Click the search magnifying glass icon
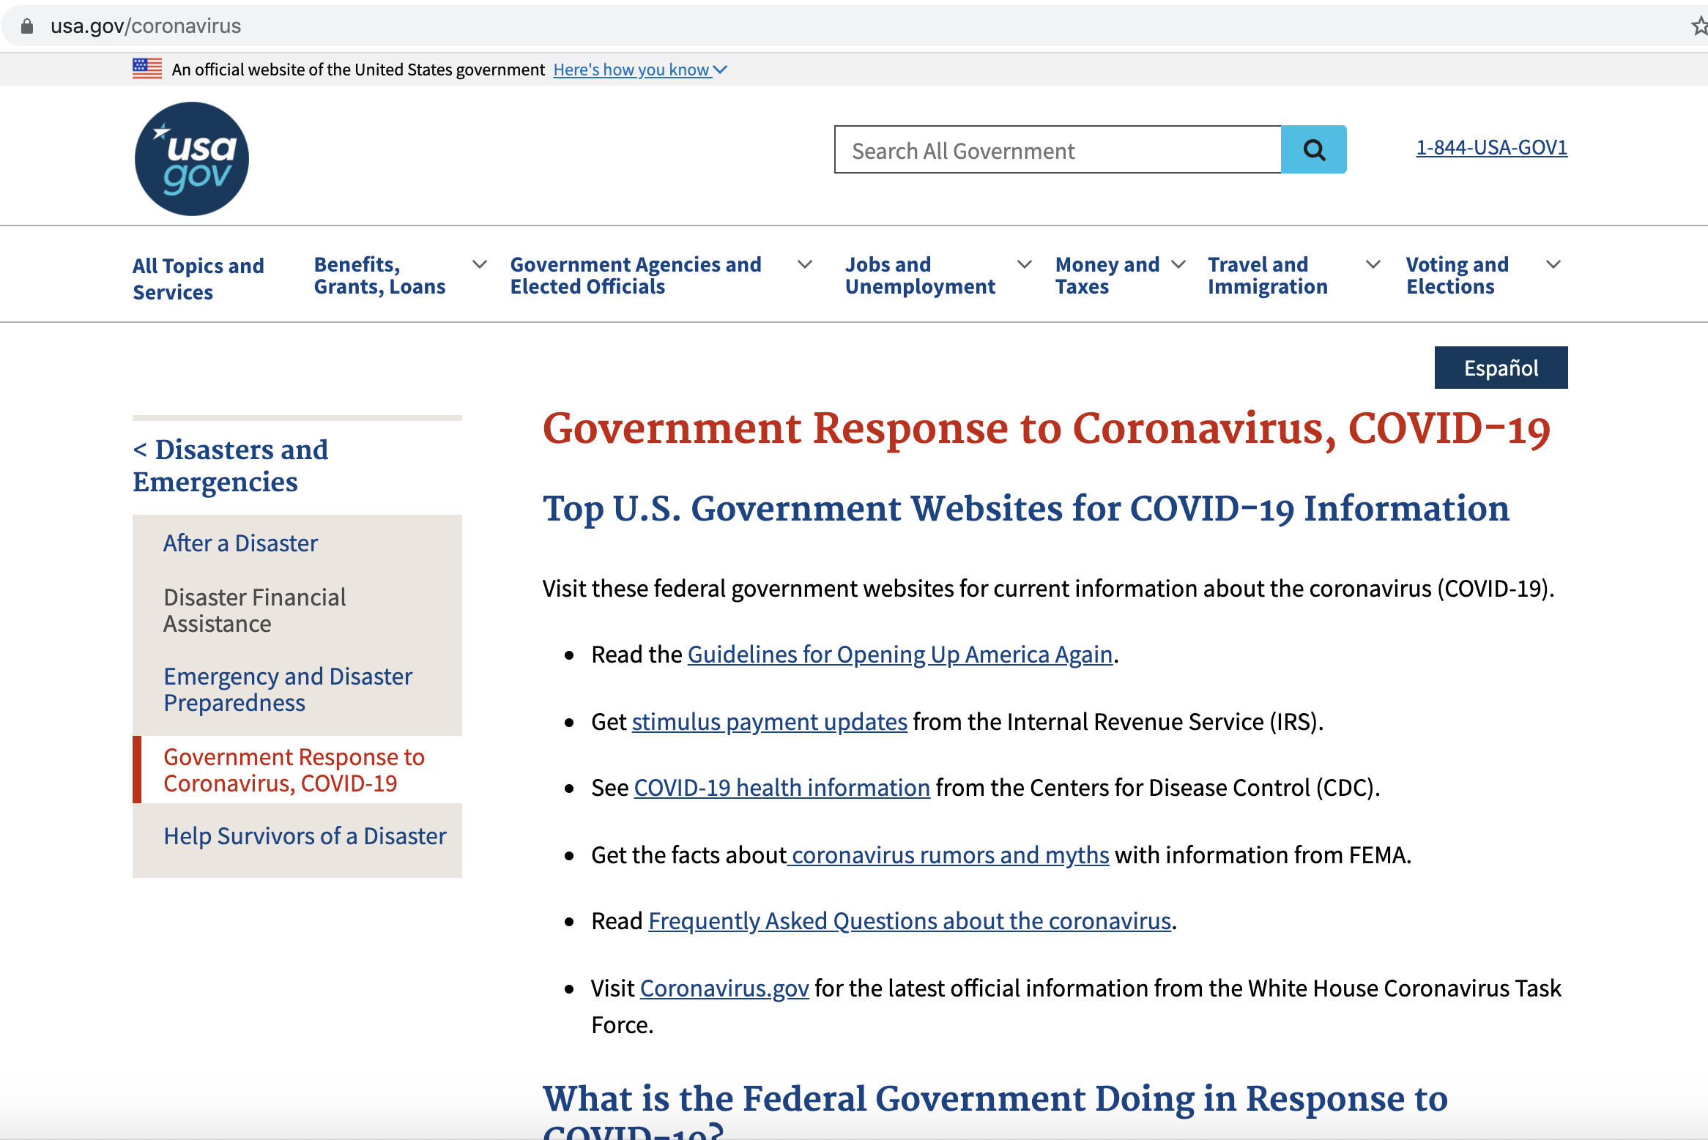Viewport: 1708px width, 1140px height. (x=1313, y=149)
